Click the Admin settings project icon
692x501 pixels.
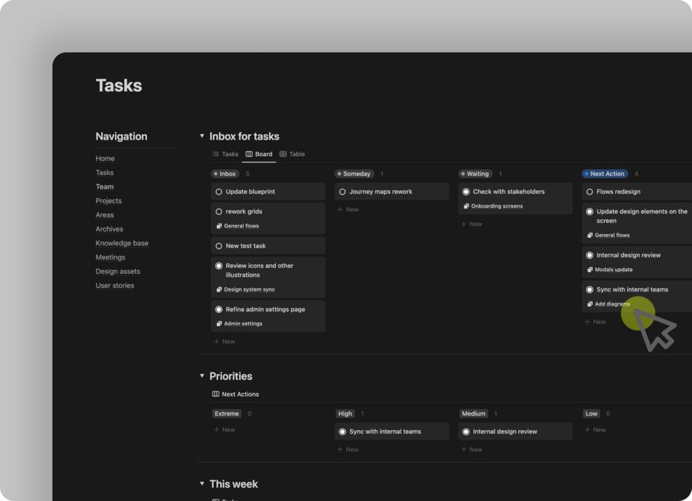pyautogui.click(x=220, y=323)
